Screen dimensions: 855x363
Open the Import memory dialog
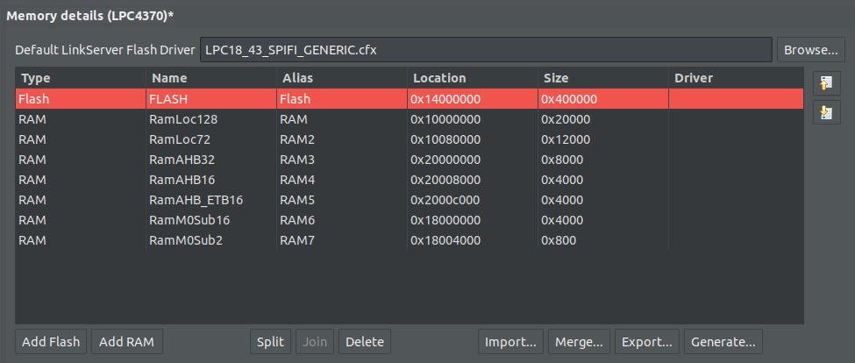tap(510, 341)
